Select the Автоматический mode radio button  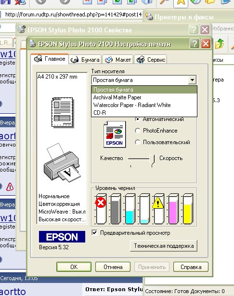tap(138, 119)
